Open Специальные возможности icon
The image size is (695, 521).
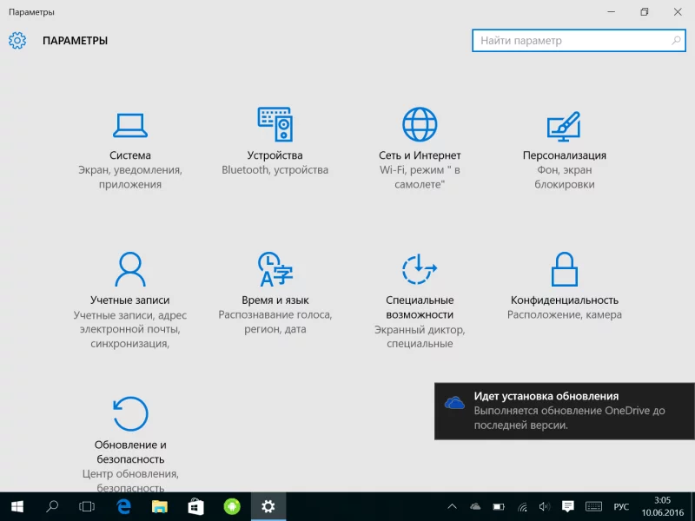(x=420, y=270)
